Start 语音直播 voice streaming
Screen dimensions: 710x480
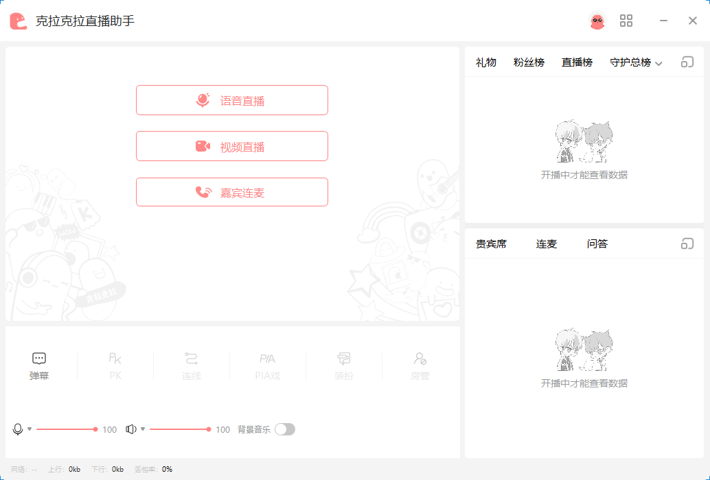tap(232, 100)
